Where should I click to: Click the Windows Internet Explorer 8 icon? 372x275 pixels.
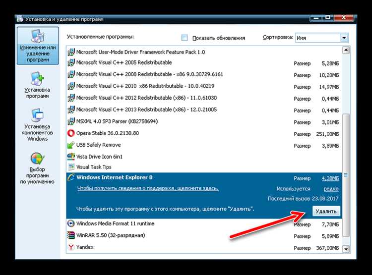[71, 177]
